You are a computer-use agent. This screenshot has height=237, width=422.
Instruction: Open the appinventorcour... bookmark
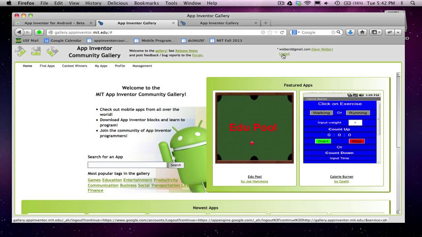click(107, 40)
